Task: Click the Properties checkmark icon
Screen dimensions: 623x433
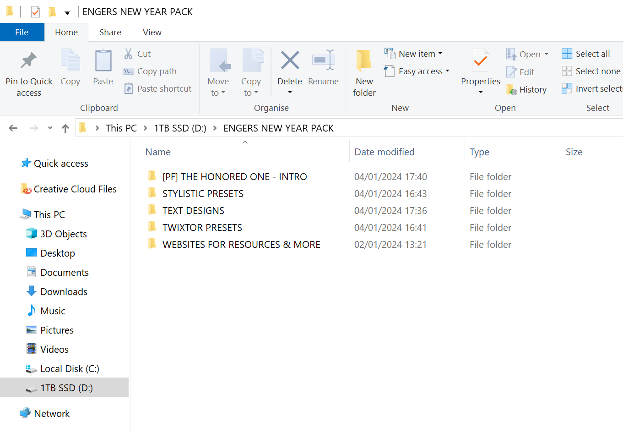Action: point(481,60)
